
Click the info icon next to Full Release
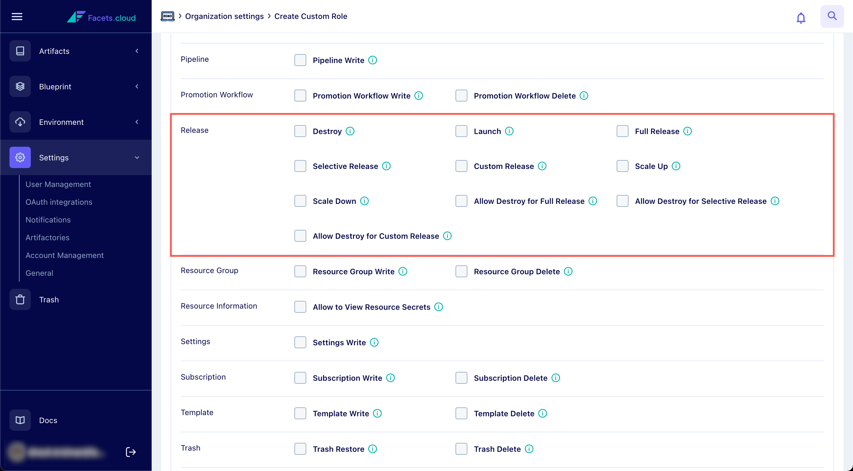coord(687,131)
